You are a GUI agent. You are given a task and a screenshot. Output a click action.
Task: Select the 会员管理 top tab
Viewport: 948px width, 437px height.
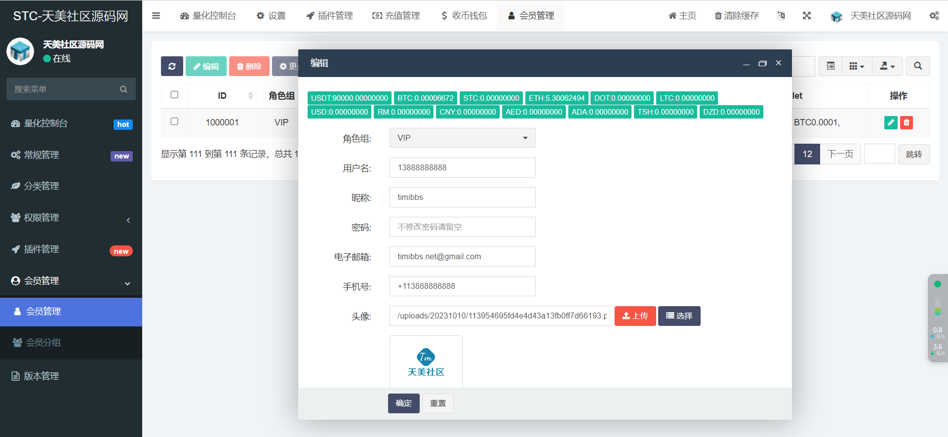coord(531,16)
